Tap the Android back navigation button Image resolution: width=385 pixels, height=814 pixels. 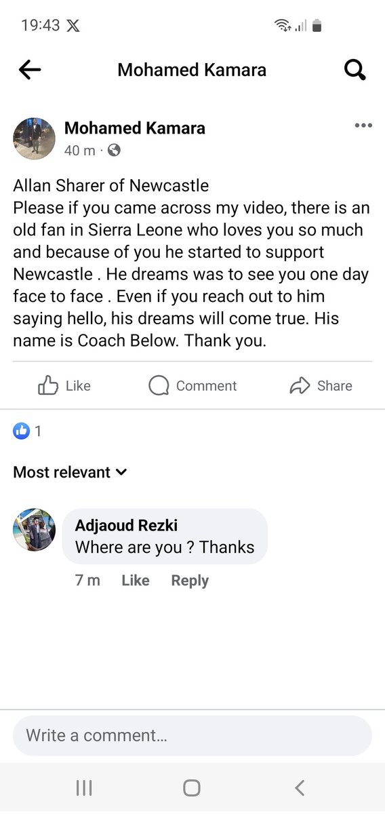(300, 788)
